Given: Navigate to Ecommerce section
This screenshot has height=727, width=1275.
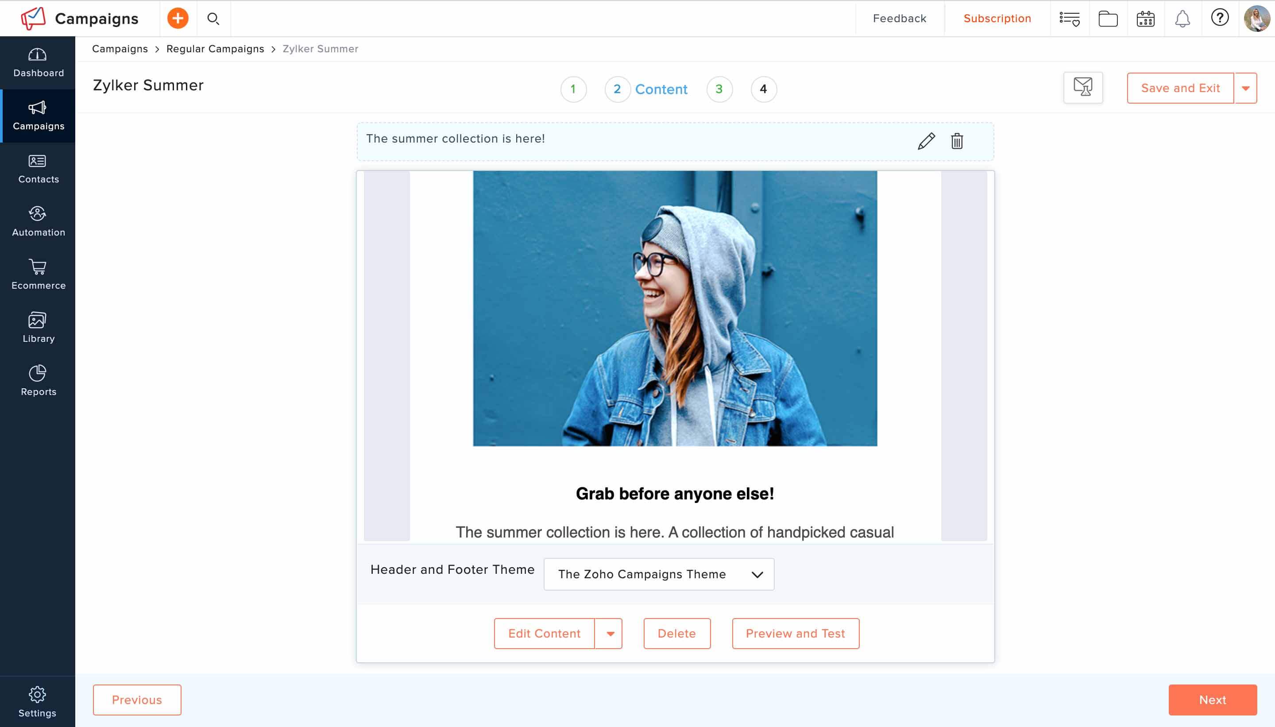Looking at the screenshot, I should 38,274.
